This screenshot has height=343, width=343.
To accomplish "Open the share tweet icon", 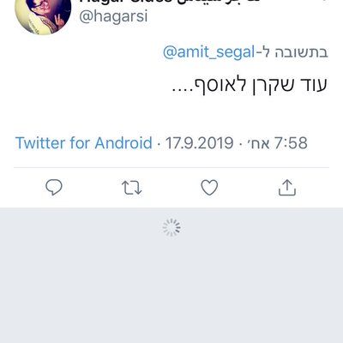I will pyautogui.click(x=287, y=188).
